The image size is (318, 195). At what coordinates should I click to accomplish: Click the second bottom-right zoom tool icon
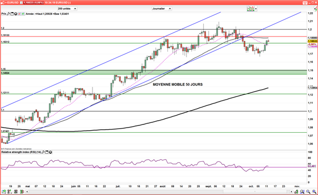point(302,191)
